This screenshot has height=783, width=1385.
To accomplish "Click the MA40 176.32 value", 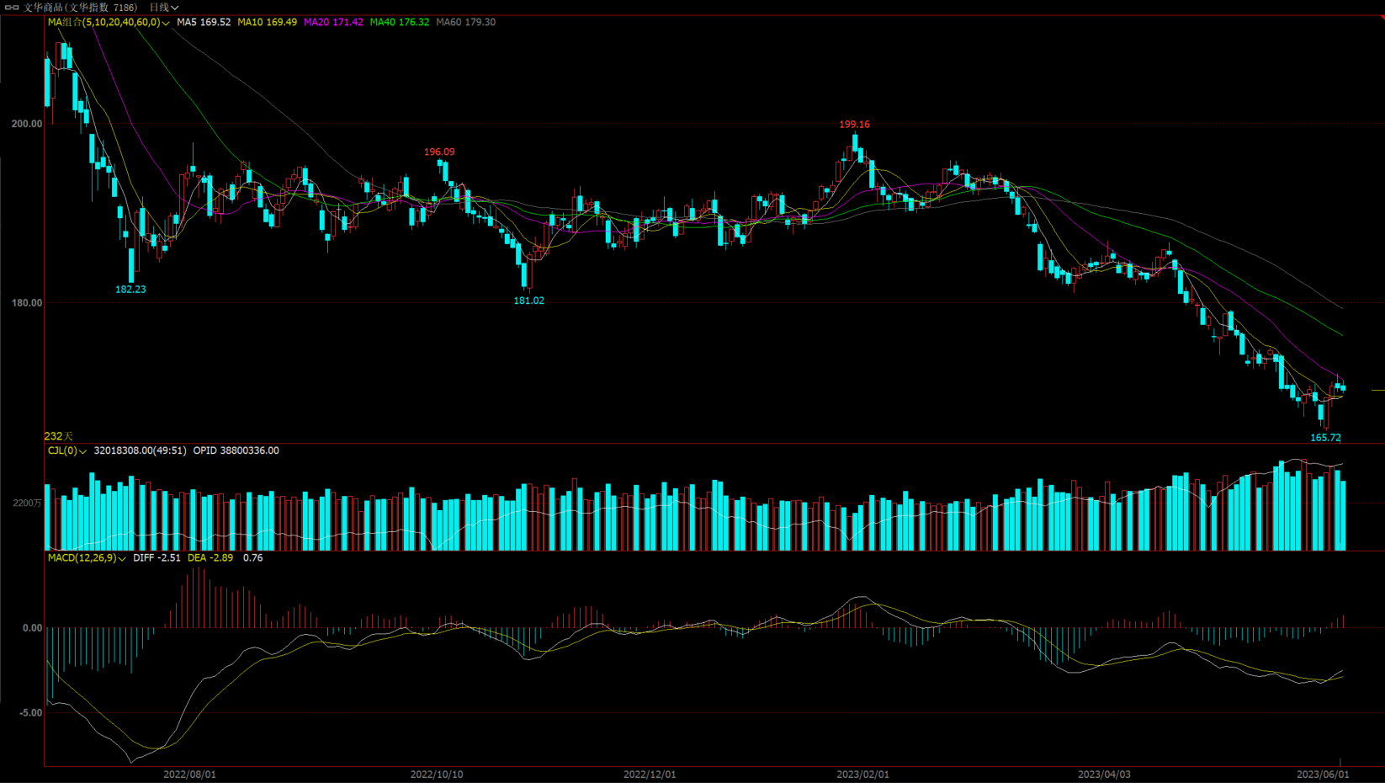I will click(400, 22).
